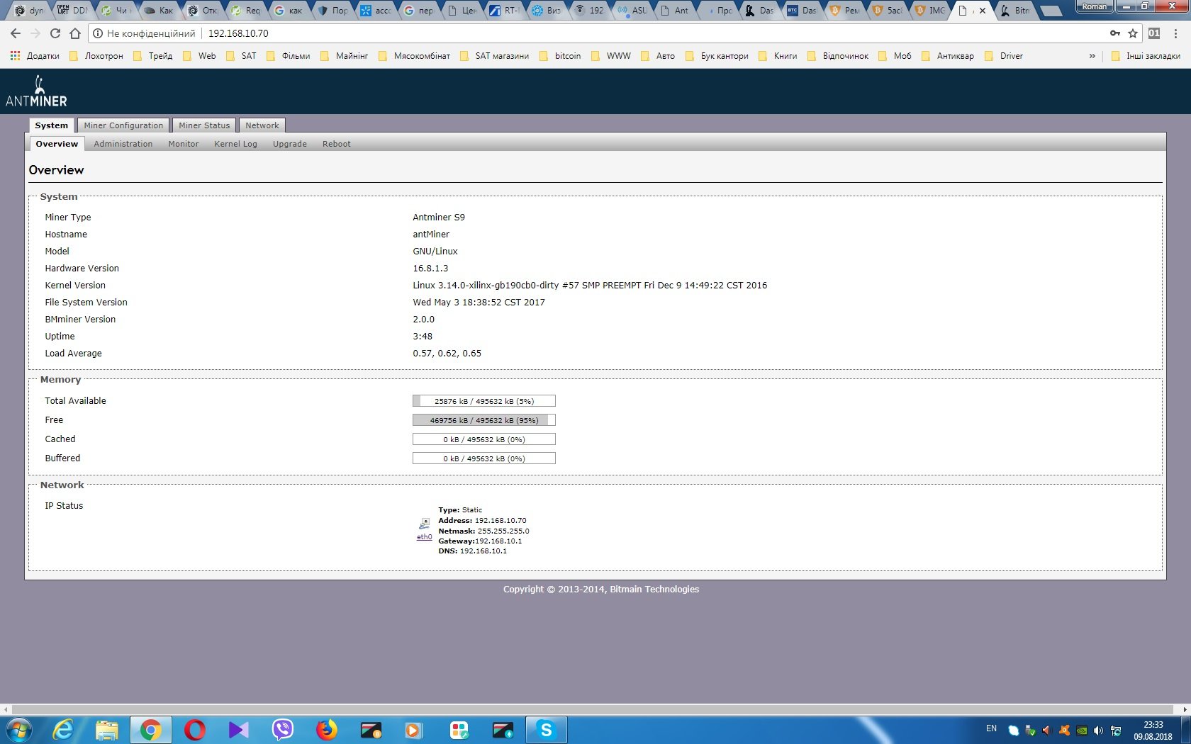The width and height of the screenshot is (1191, 744).
Task: Click the horizontal scrollbar of the page
Action: (593, 709)
